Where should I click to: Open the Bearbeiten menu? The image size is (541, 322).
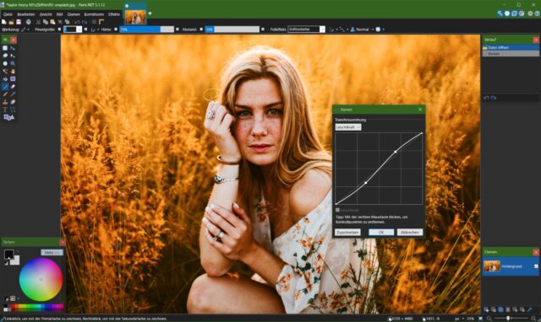26,14
